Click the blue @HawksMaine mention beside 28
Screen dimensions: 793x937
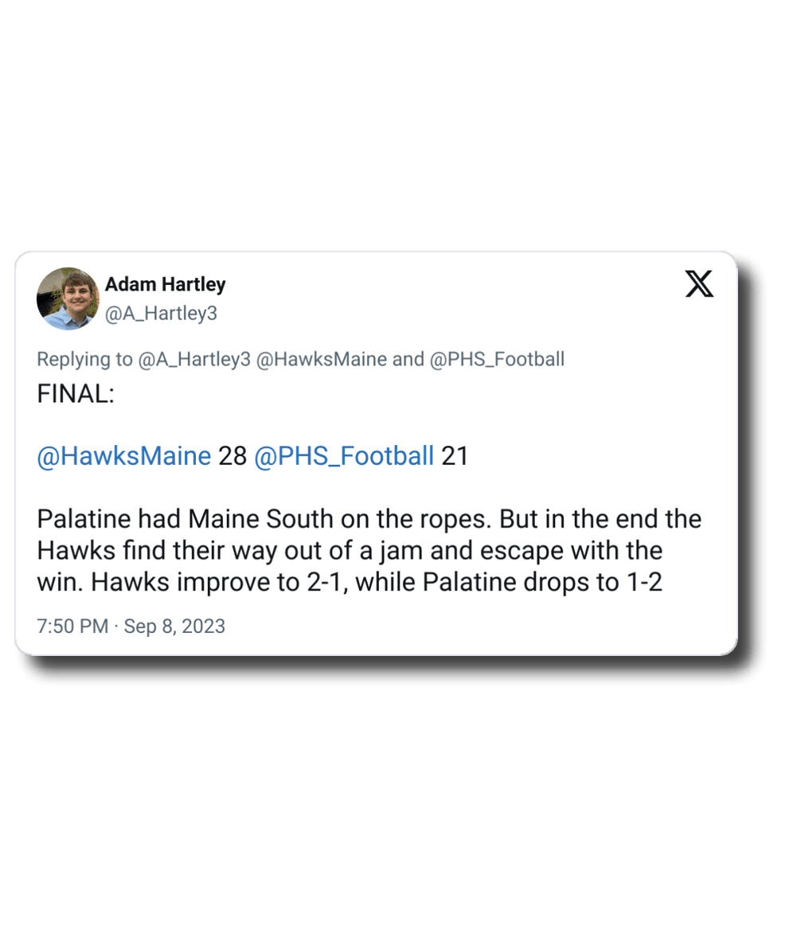point(124,456)
